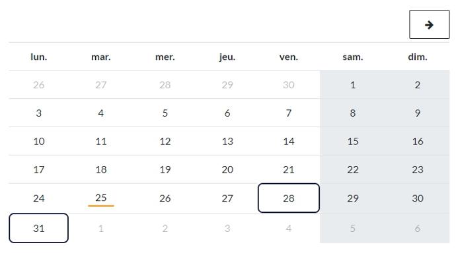The width and height of the screenshot is (456, 255).
Task: Select Sunday the 9th
Action: (x=417, y=113)
